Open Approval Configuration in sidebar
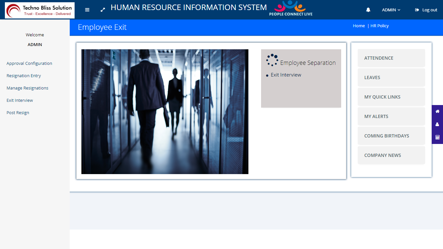The height and width of the screenshot is (249, 443). click(x=29, y=64)
